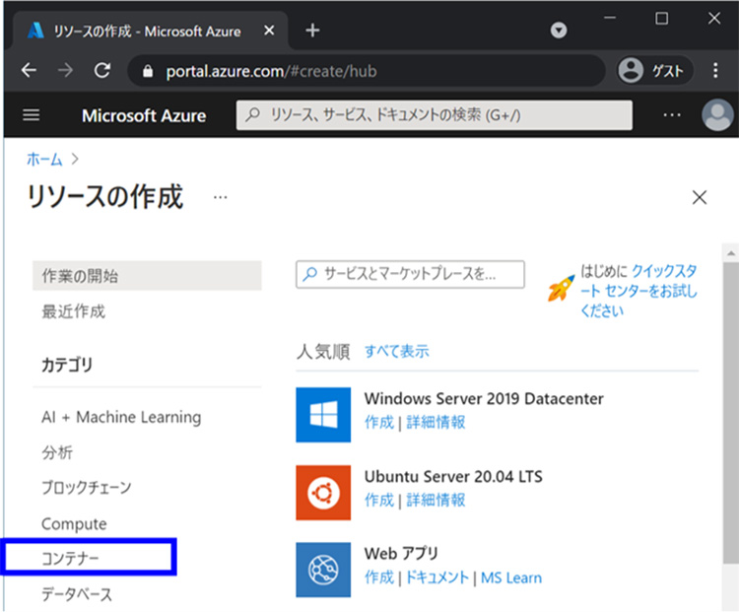Click the Ubuntu Server icon tile
The height and width of the screenshot is (612, 739).
323,493
